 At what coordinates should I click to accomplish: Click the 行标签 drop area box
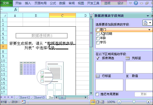point(109,85)
